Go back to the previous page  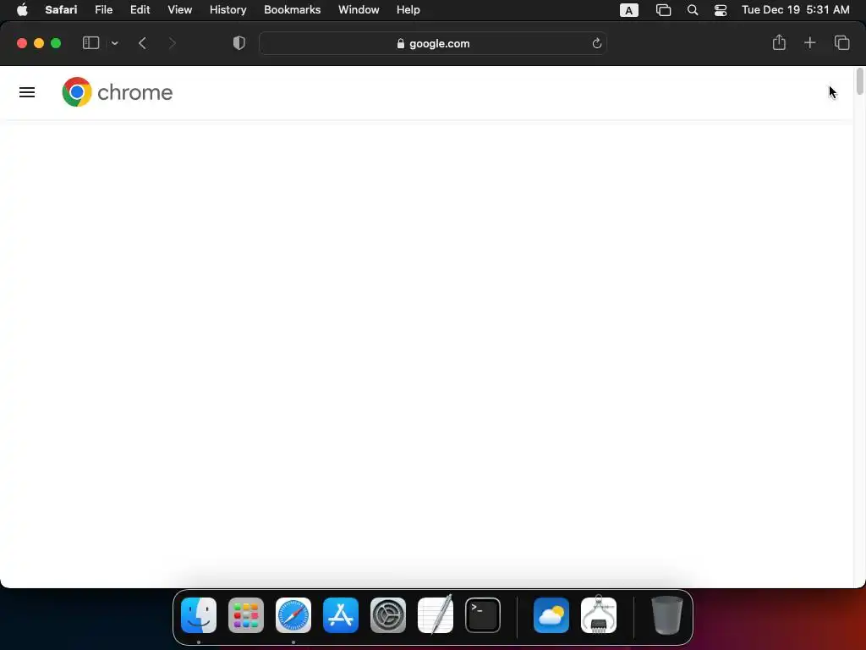(142, 43)
